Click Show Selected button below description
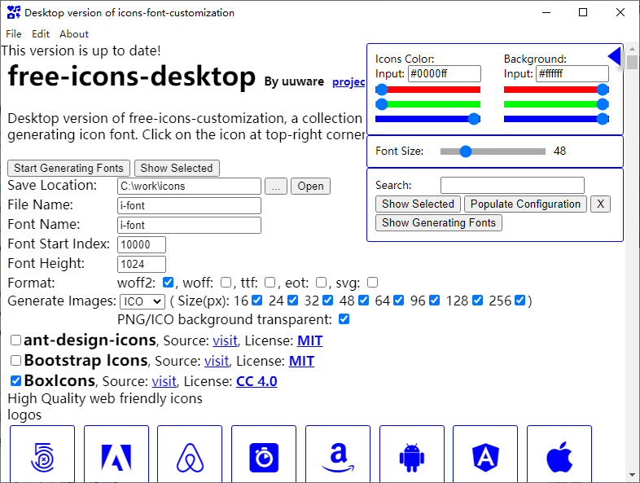Image resolution: width=640 pixels, height=483 pixels. point(177,168)
